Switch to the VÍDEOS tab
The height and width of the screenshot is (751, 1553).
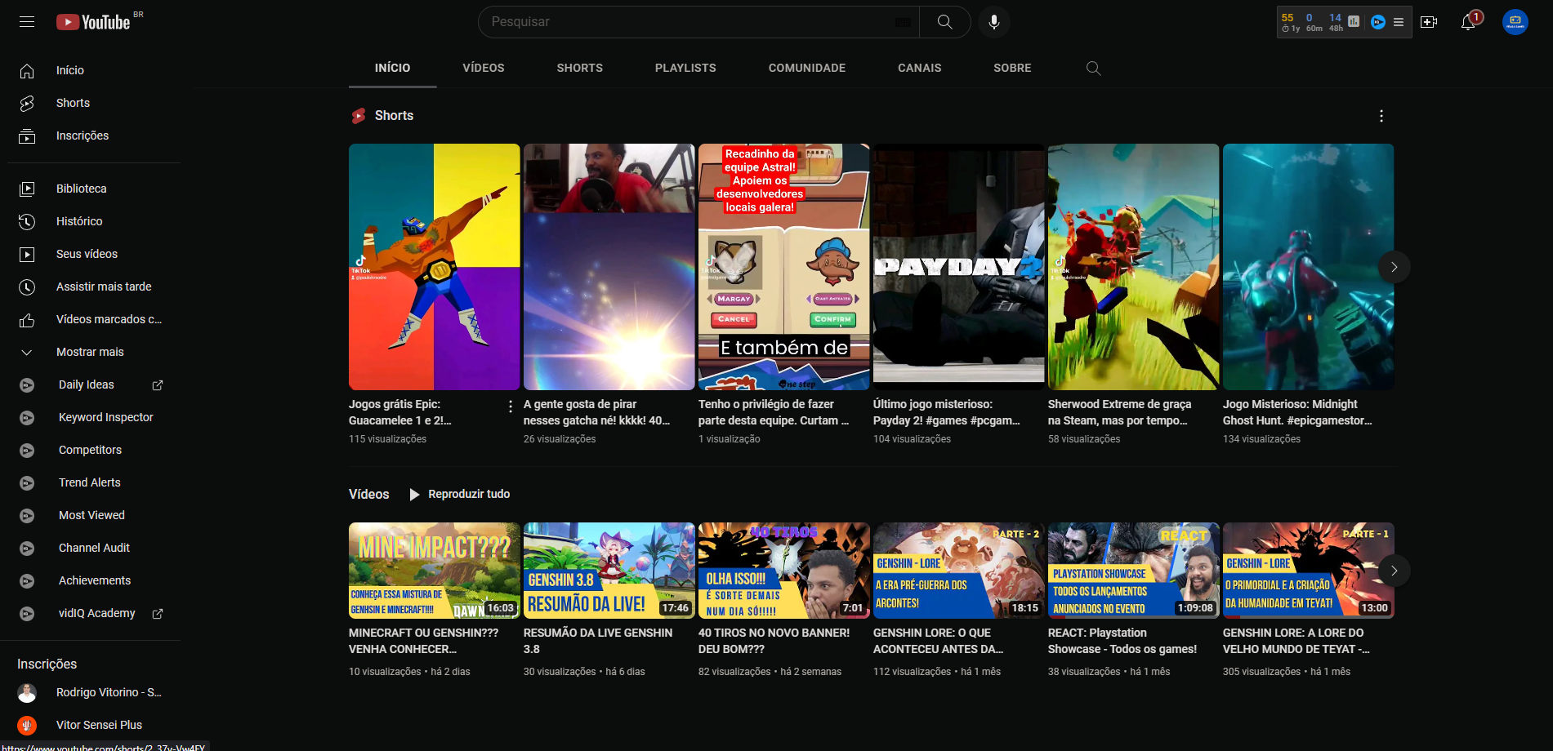pos(484,68)
